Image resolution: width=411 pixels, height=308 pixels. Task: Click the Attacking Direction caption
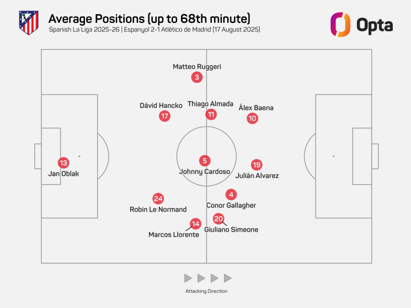coord(206,291)
